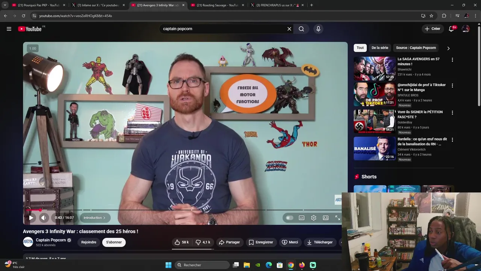Open options for La SAGA AVENGERS video

[452, 60]
